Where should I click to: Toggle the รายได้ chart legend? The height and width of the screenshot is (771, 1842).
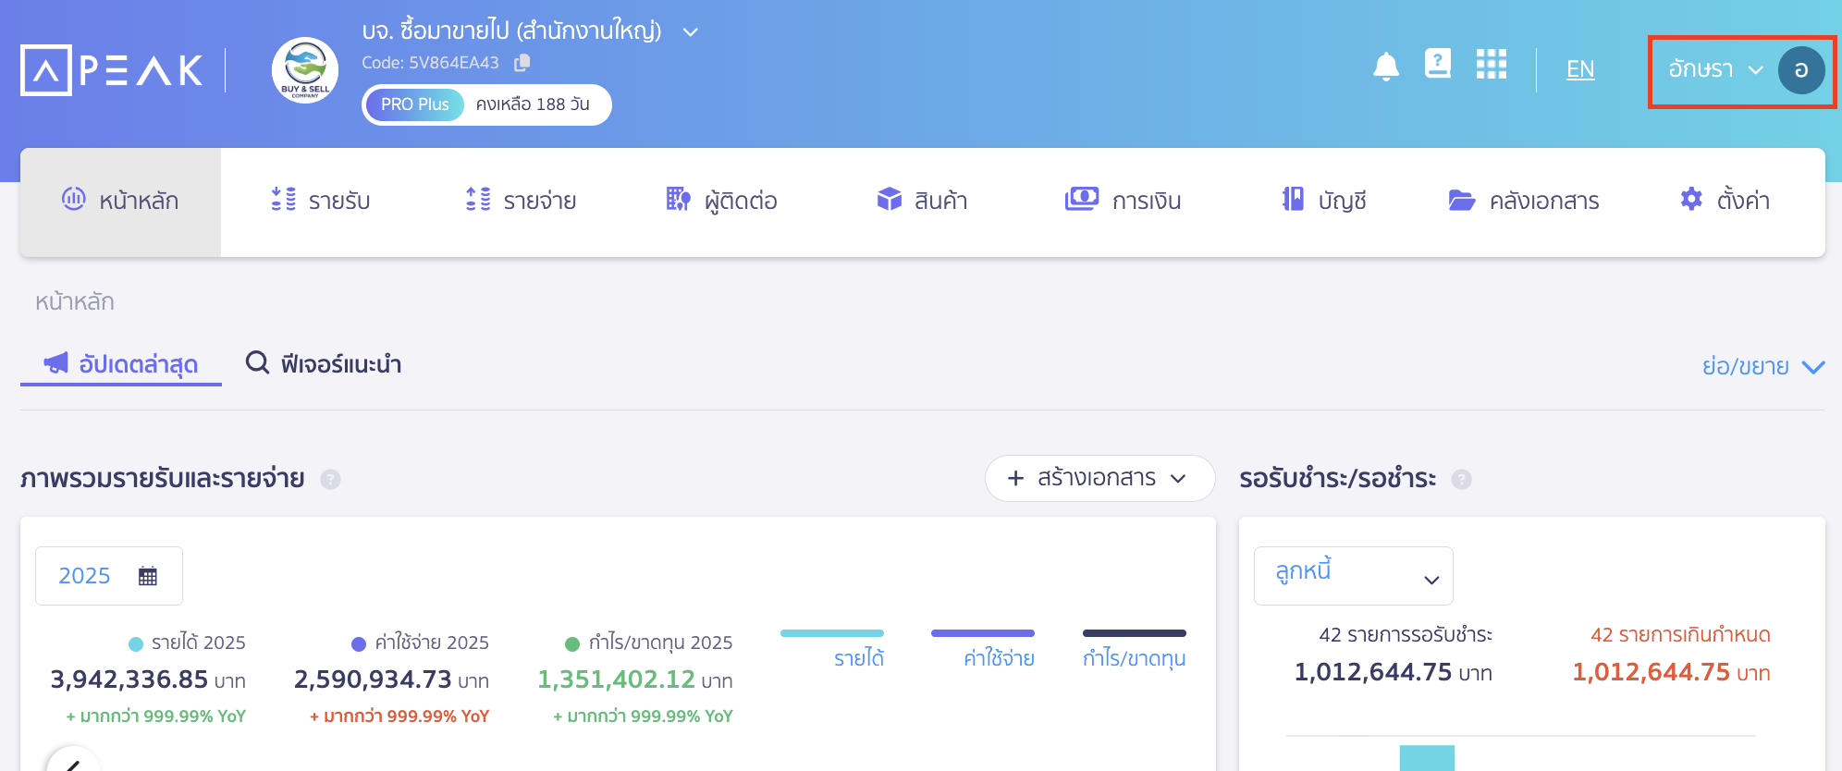click(x=858, y=657)
